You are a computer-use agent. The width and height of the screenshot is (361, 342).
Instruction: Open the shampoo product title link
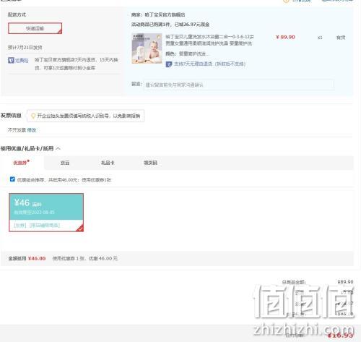[209, 40]
